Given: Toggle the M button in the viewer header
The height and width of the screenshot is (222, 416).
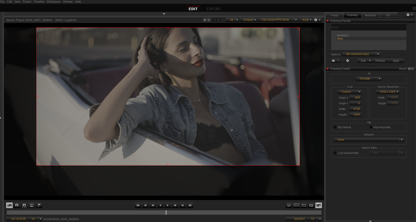Looking at the screenshot, I should [205, 20].
